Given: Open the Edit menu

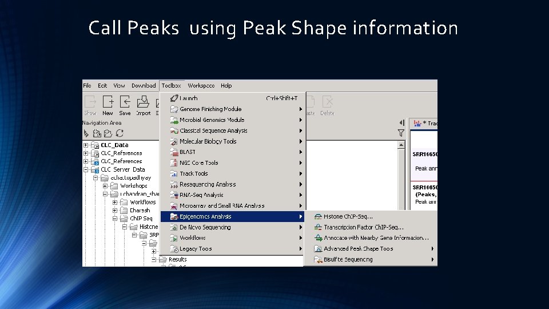Looking at the screenshot, I should click(x=102, y=85).
